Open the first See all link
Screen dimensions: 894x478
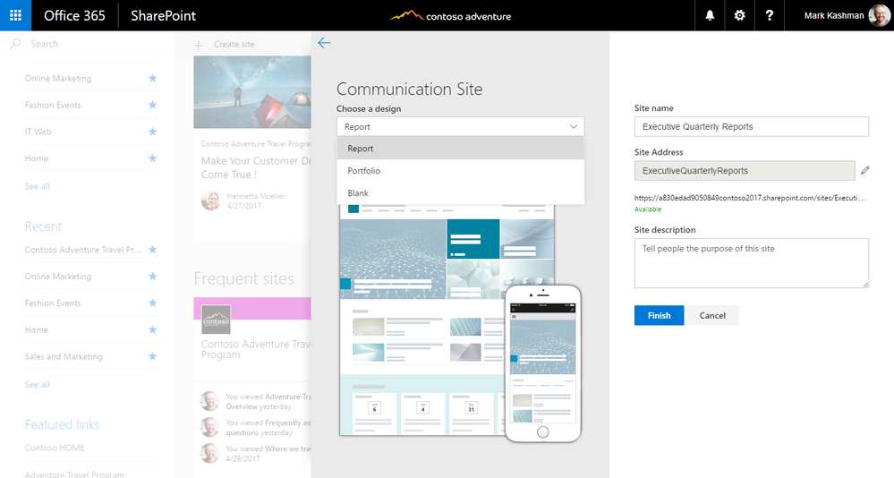(x=37, y=186)
